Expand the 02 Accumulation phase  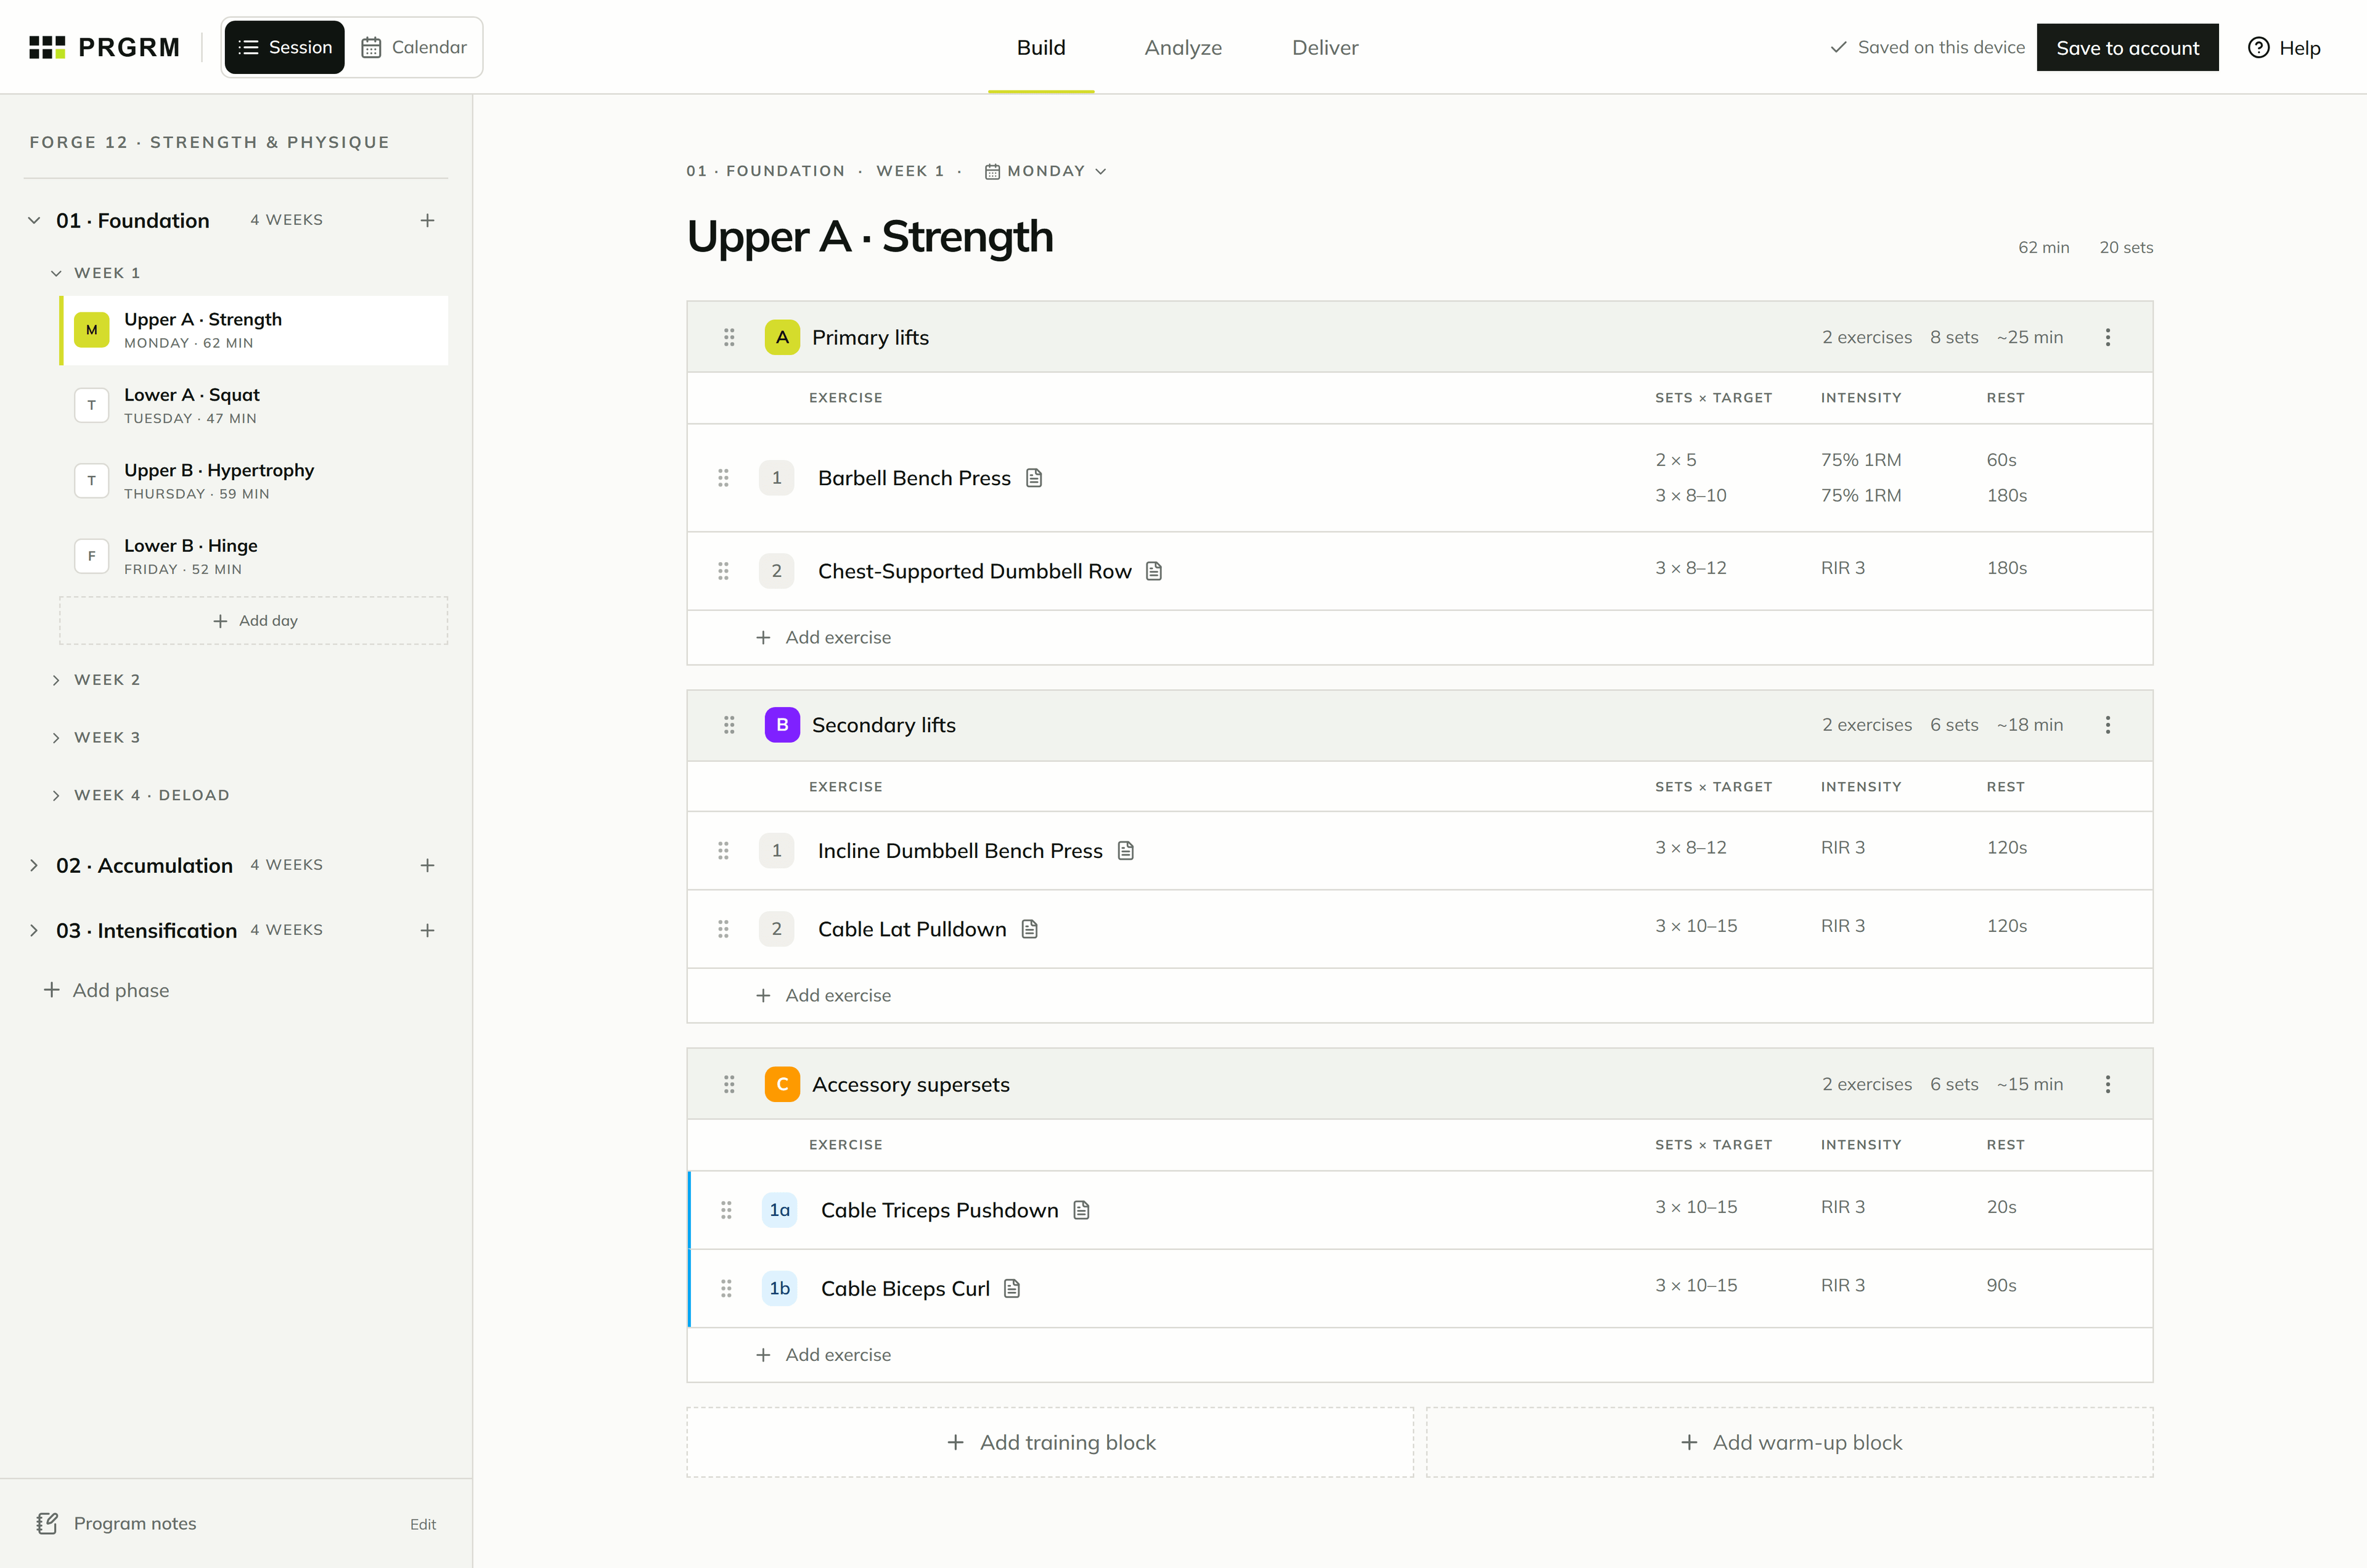tap(34, 865)
